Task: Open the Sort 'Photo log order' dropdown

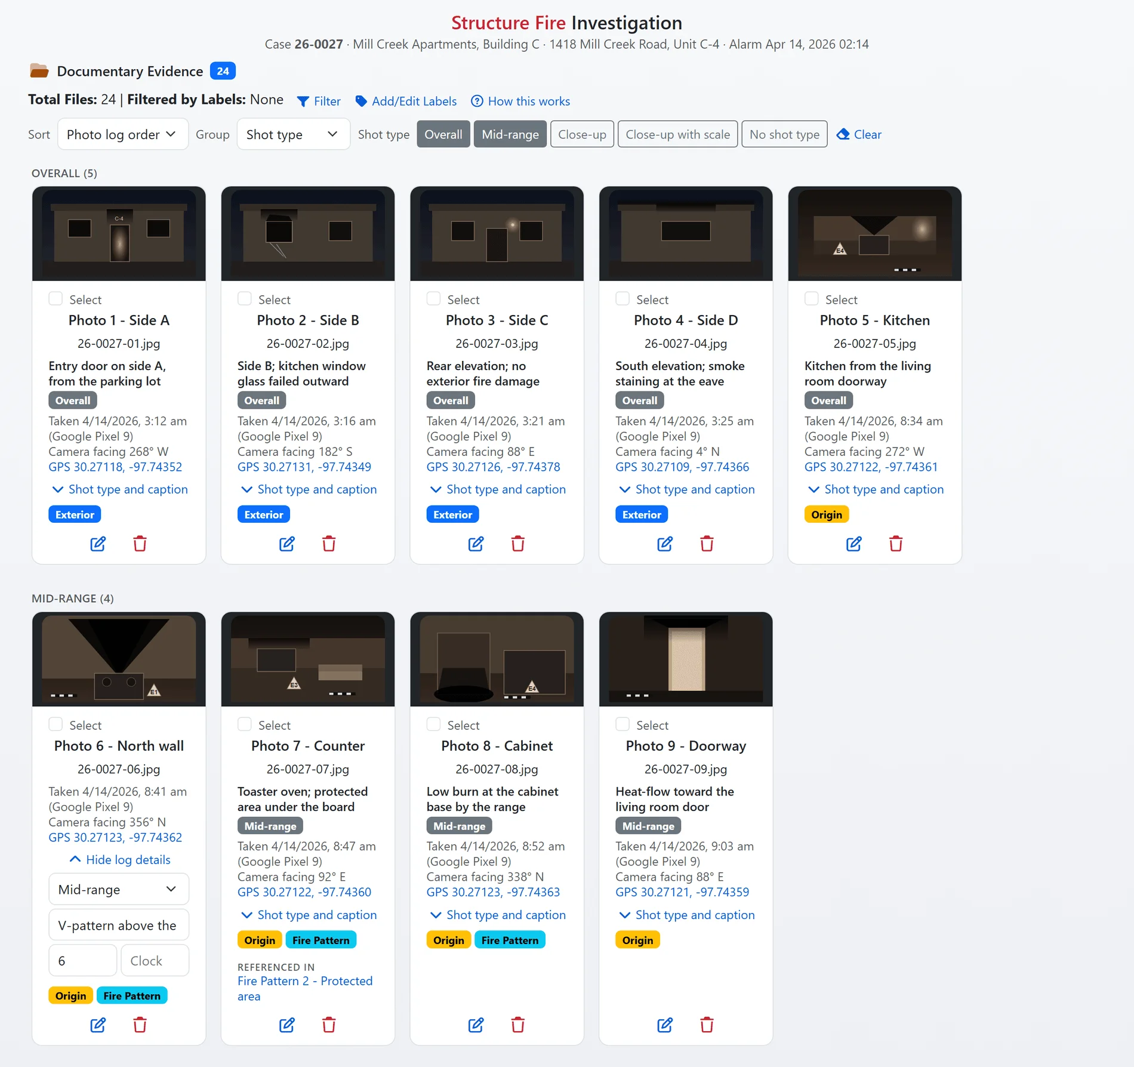Action: click(123, 134)
